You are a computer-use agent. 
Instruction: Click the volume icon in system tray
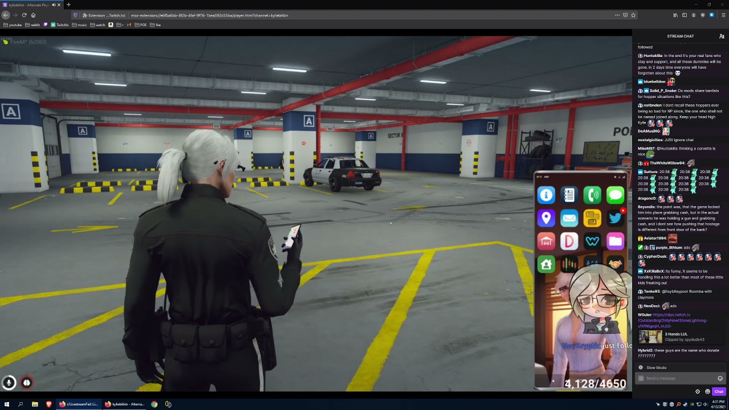pos(706,404)
